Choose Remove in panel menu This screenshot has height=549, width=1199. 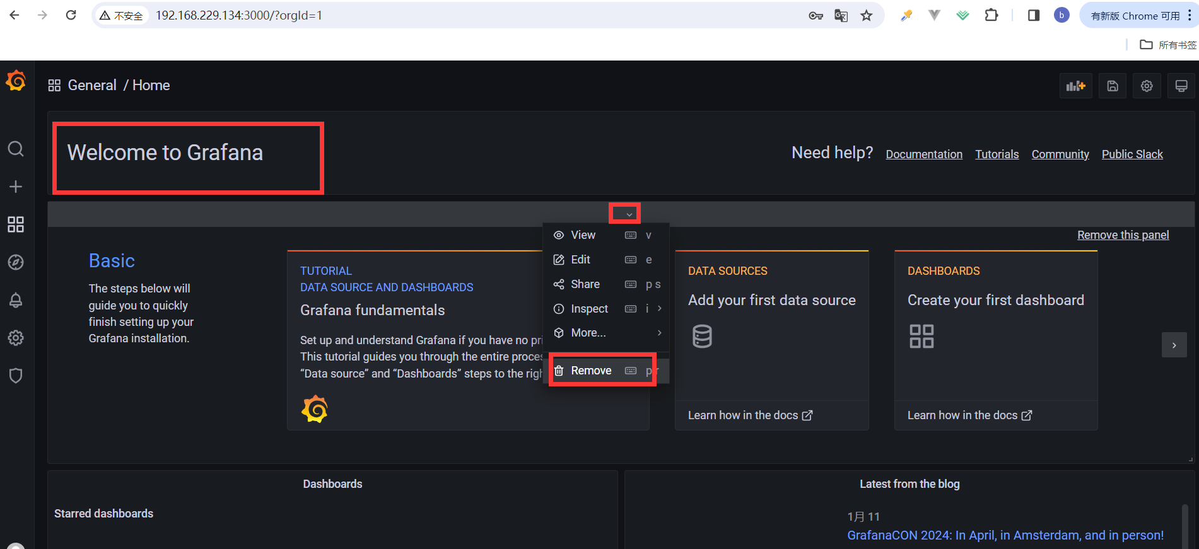point(605,371)
